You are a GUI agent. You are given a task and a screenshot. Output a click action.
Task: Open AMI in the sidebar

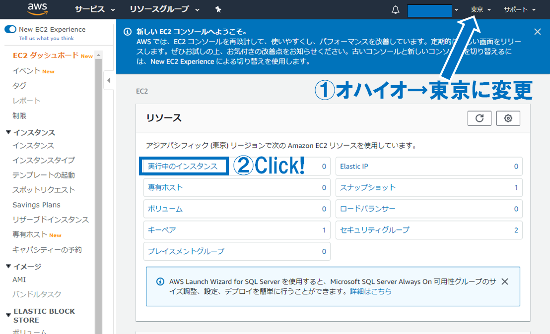pos(19,279)
